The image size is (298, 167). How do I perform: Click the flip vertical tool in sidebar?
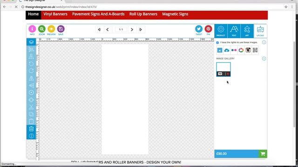[31, 85]
